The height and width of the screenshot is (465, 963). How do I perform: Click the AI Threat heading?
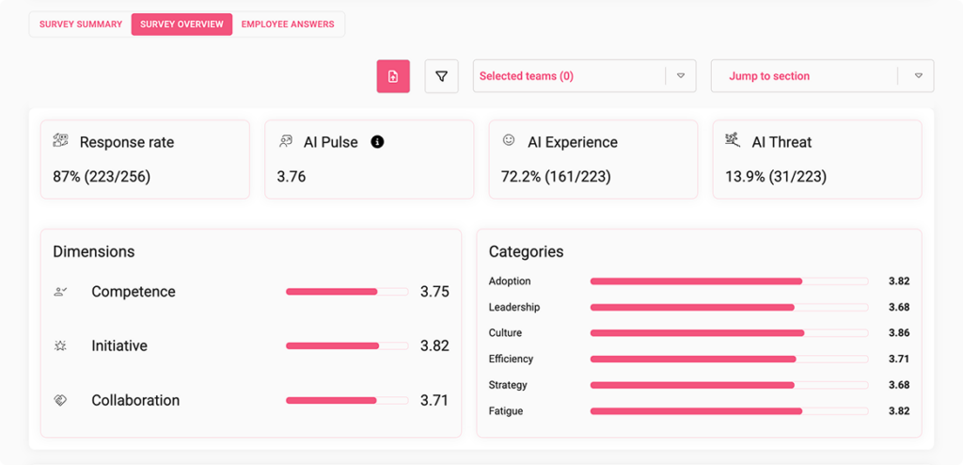tap(781, 142)
